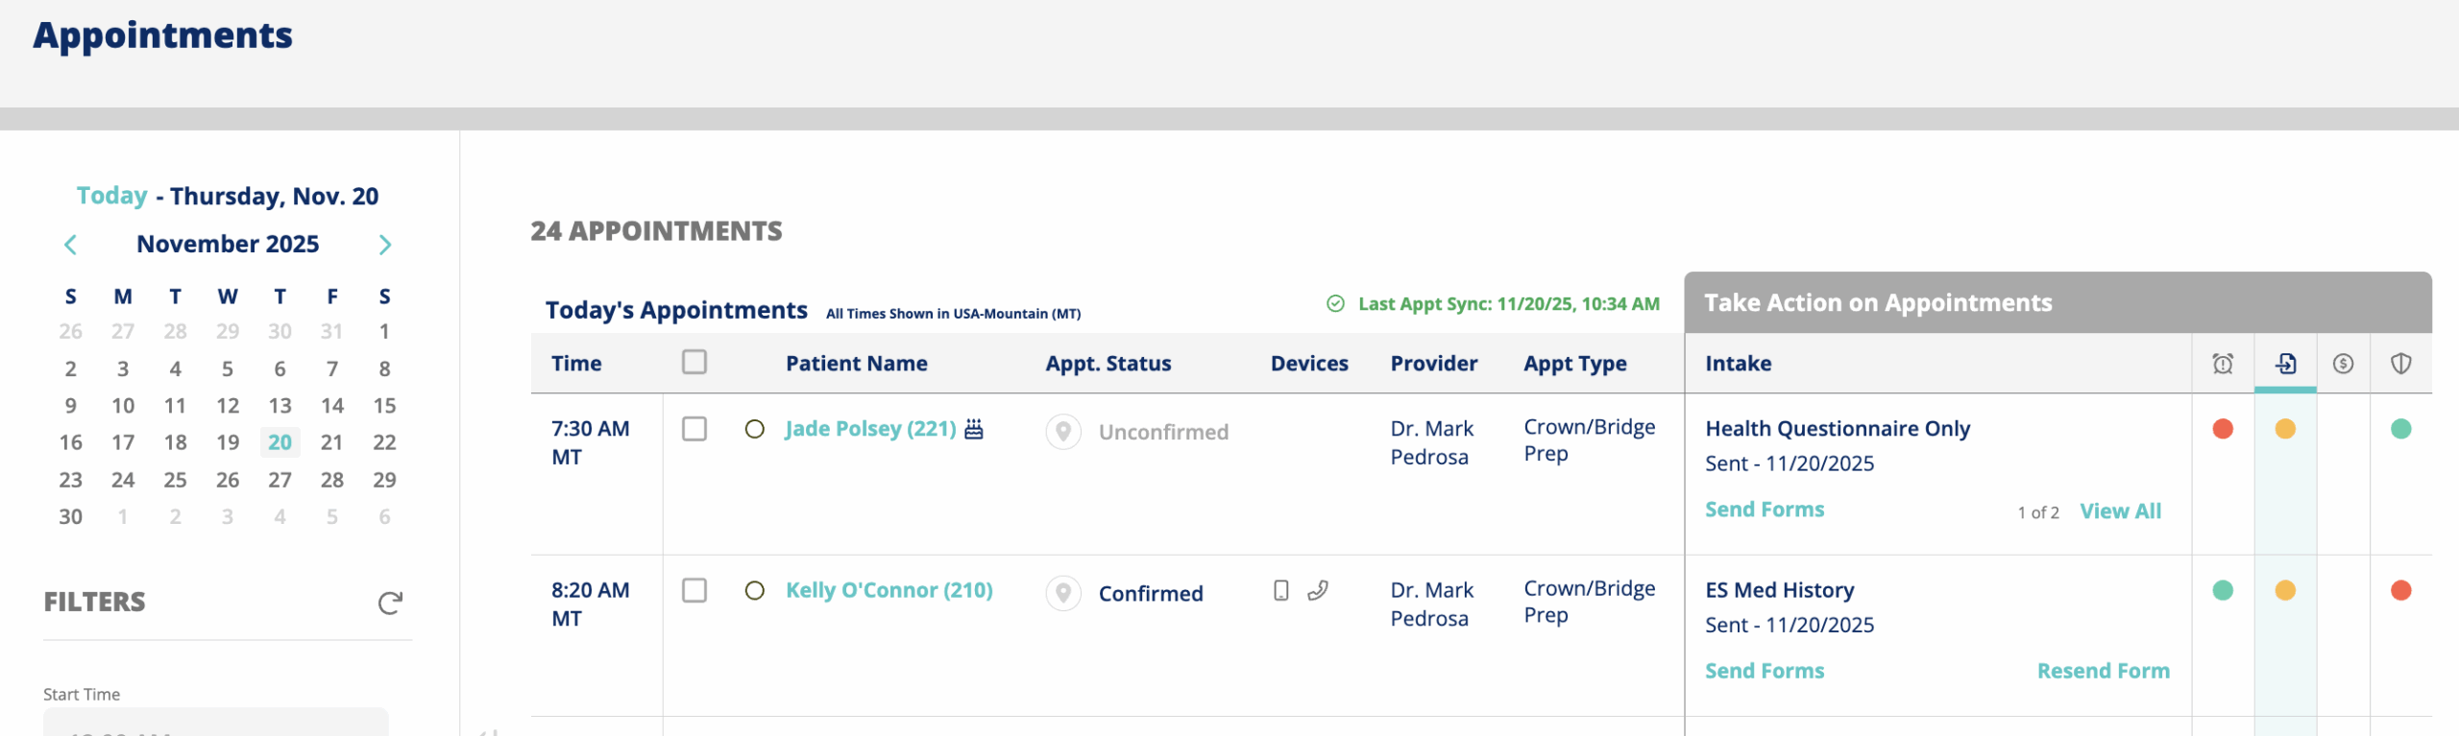Open the insurance shield column icon
This screenshot has width=2459, height=736.
[2401, 364]
